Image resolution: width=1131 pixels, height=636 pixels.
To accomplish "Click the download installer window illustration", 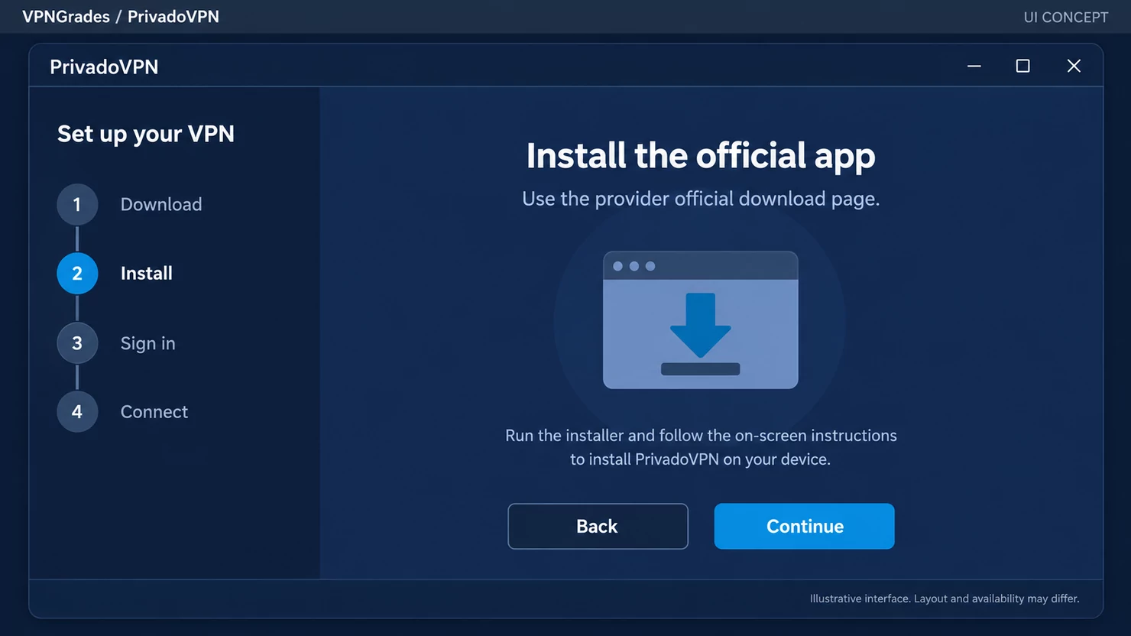I will [701, 320].
